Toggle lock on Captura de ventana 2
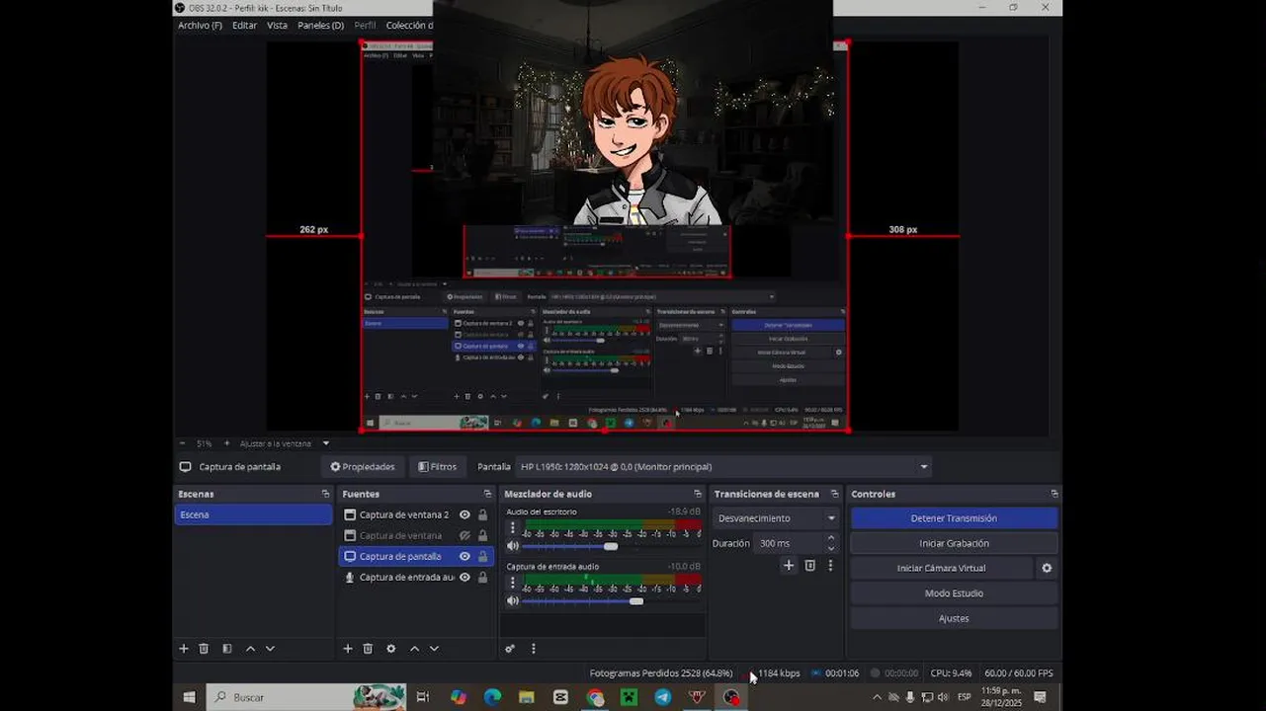This screenshot has height=711, width=1266. pos(482,514)
